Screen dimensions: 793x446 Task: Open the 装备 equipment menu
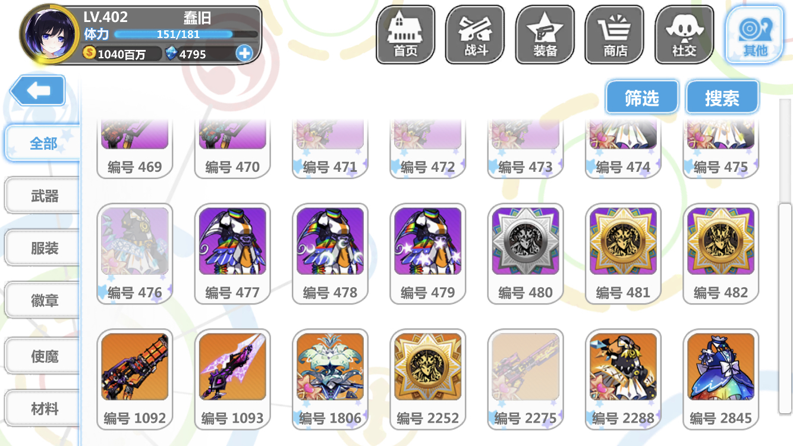(x=545, y=34)
